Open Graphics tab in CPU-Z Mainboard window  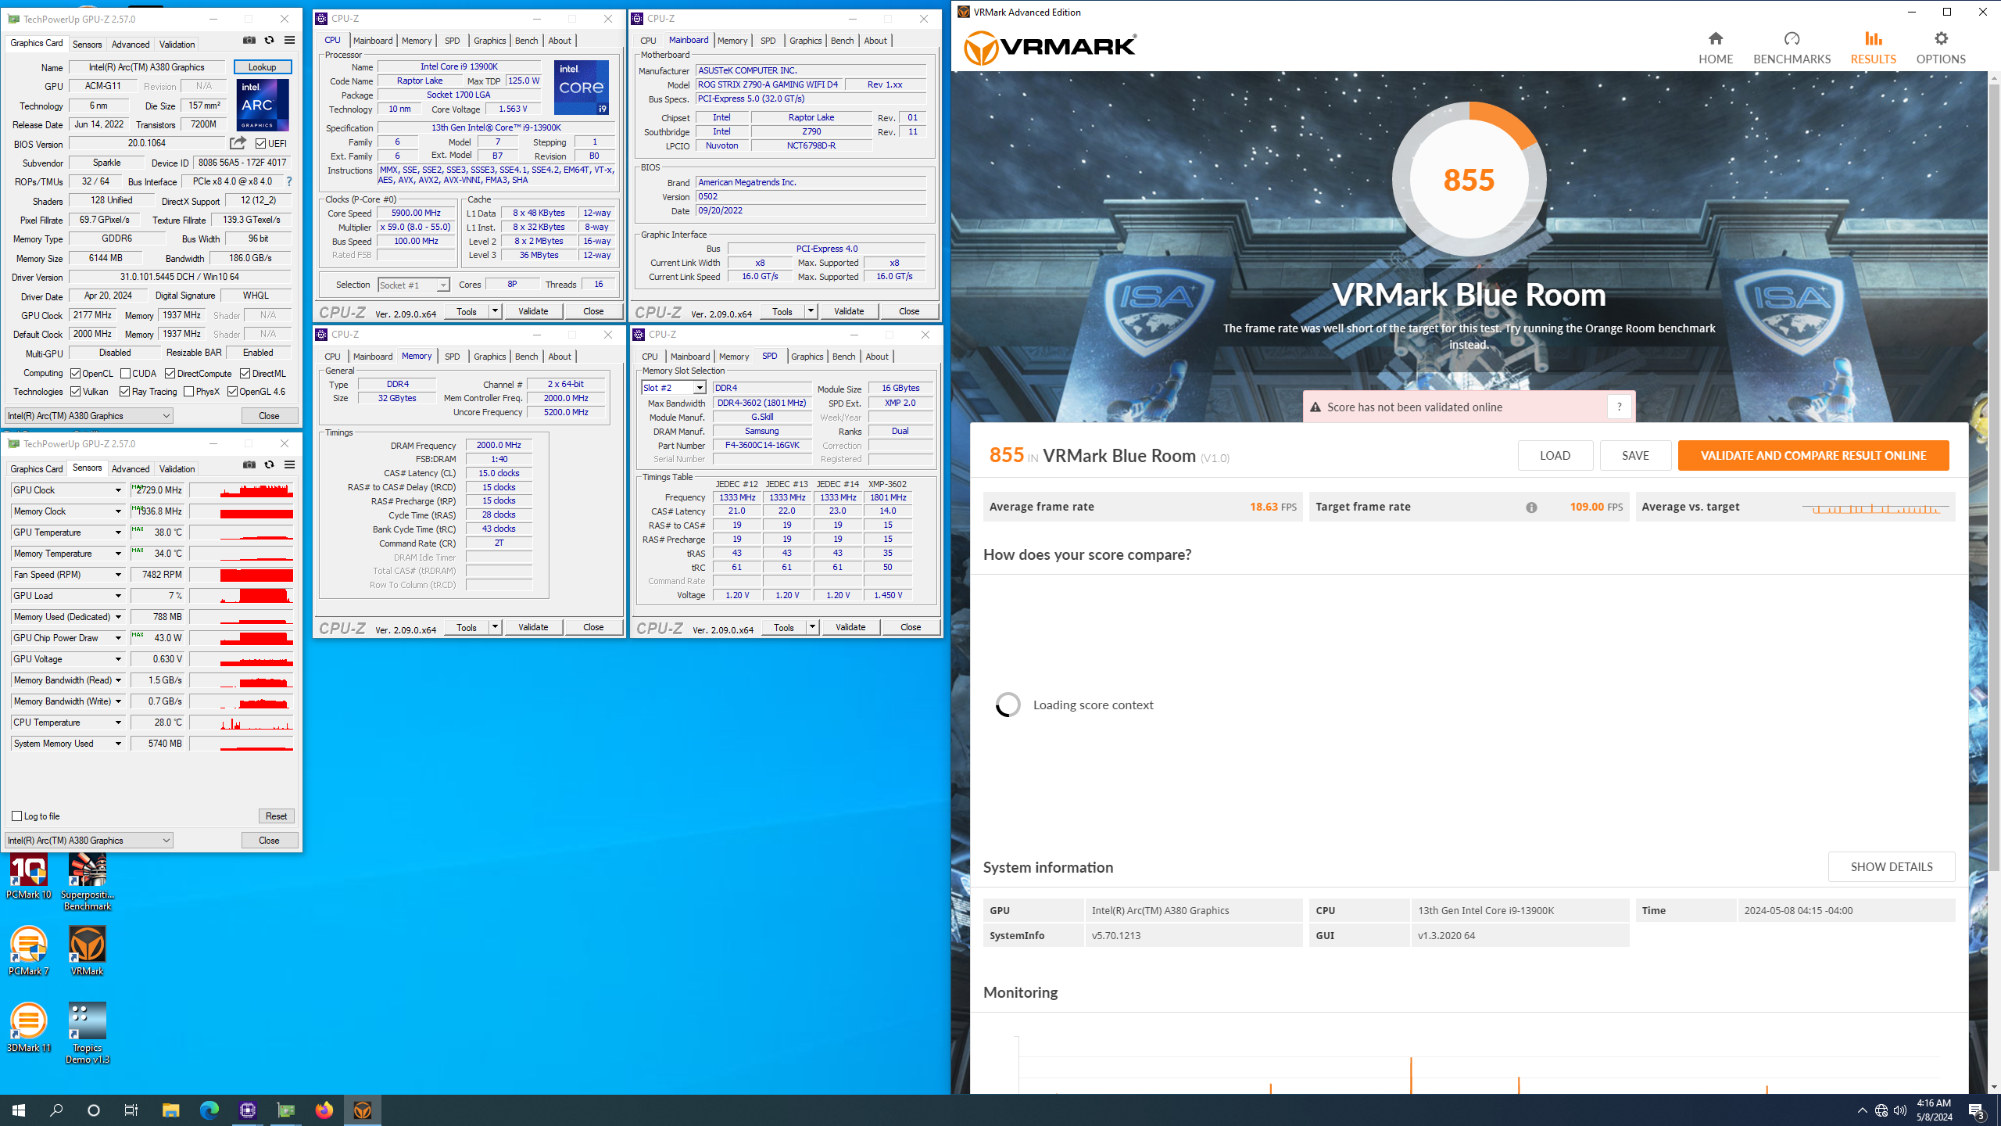pos(805,41)
